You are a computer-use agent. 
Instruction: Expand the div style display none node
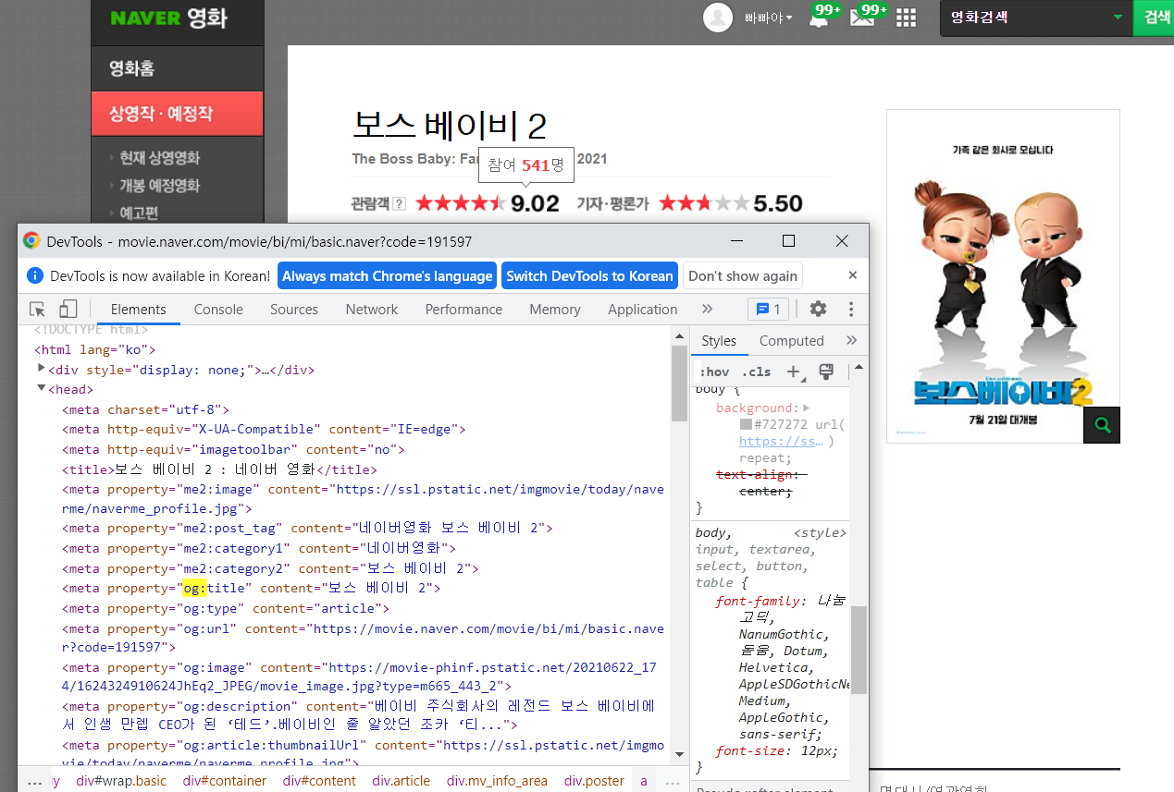coord(42,368)
